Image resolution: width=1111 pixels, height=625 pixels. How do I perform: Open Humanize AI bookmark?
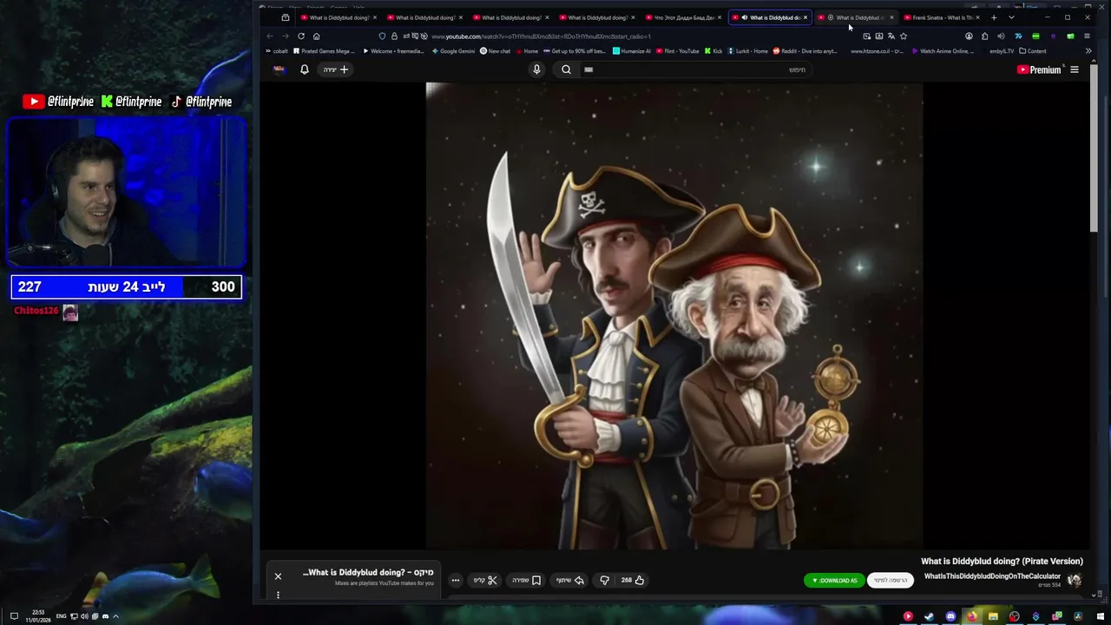631,51
